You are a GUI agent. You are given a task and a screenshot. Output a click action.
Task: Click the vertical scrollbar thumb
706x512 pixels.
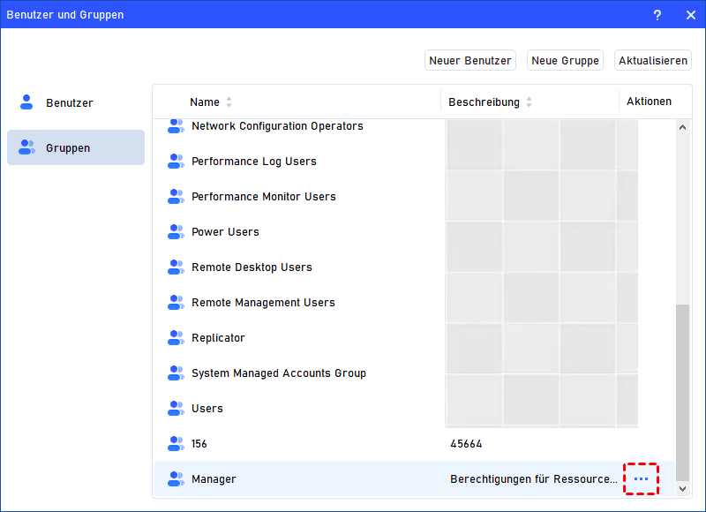click(682, 388)
